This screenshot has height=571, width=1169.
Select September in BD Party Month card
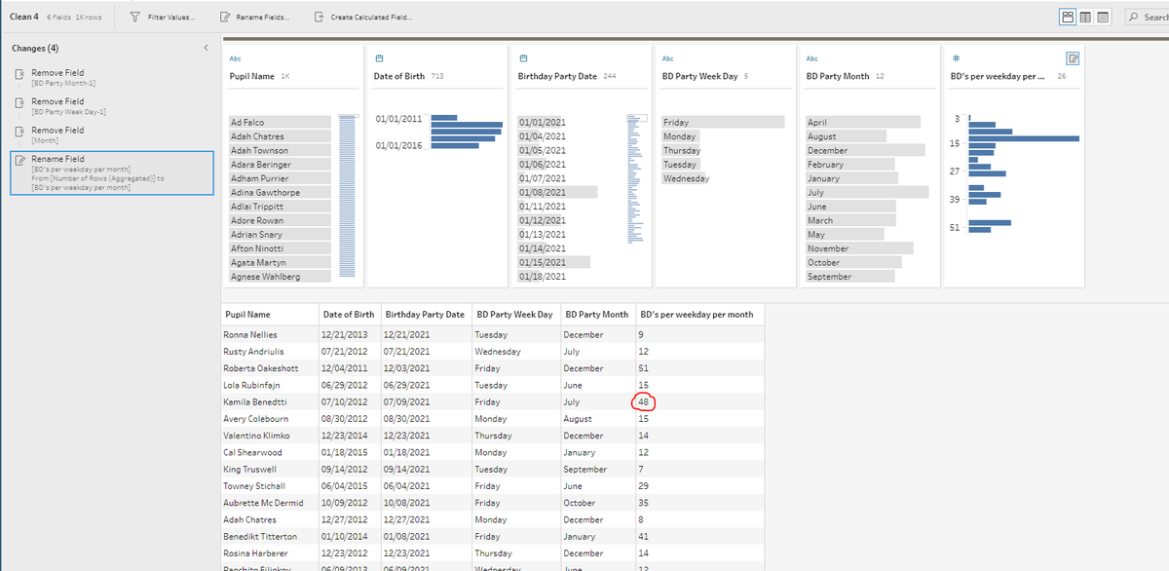(849, 277)
